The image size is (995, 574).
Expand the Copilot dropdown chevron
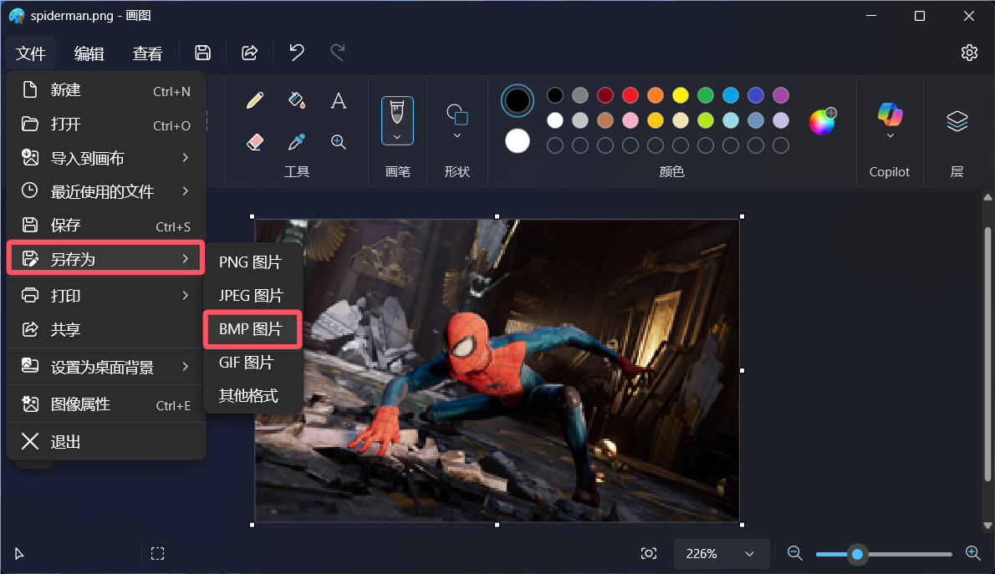point(890,135)
